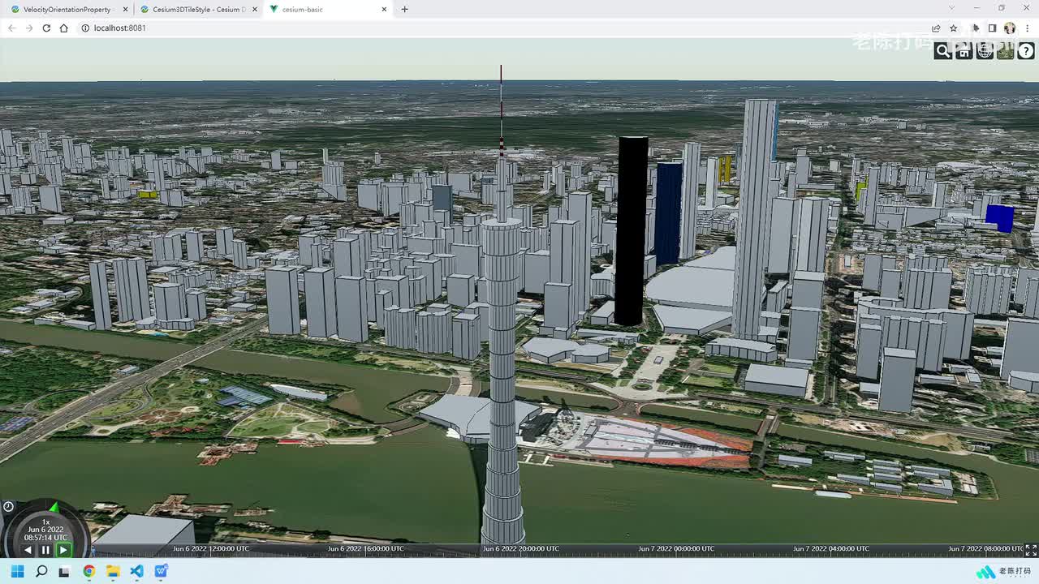This screenshot has height=584, width=1039.
Task: Open the Chrome three-dot menu
Action: click(1028, 28)
